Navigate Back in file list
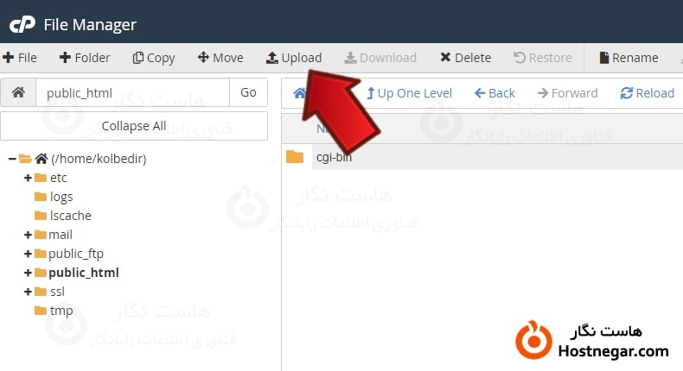The width and height of the screenshot is (683, 371). 495,93
